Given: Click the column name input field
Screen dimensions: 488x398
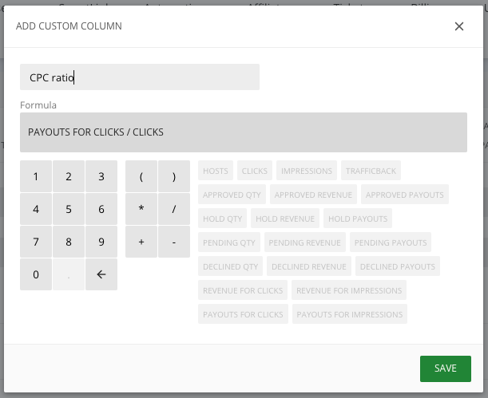Looking at the screenshot, I should pyautogui.click(x=140, y=77).
